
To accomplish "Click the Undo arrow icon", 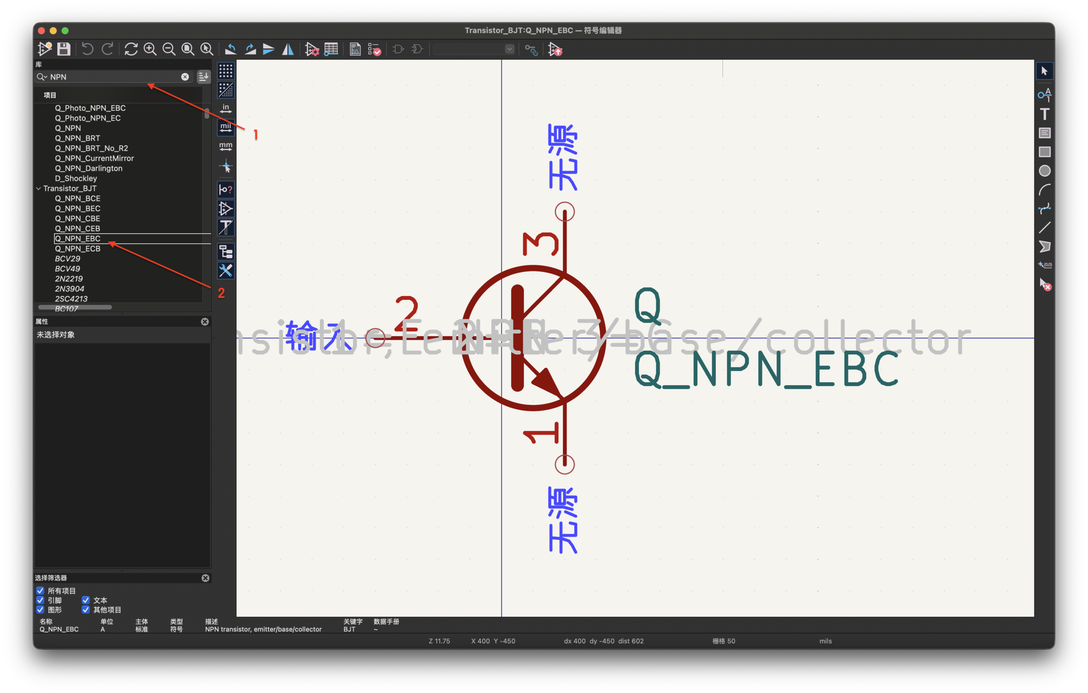I will click(x=88, y=49).
